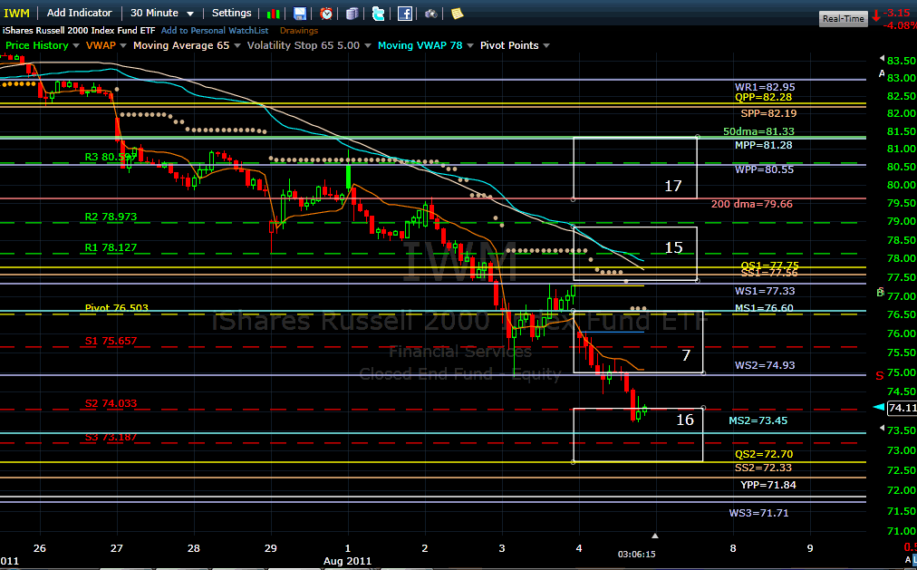Share the chart via Facebook icon

[x=405, y=14]
